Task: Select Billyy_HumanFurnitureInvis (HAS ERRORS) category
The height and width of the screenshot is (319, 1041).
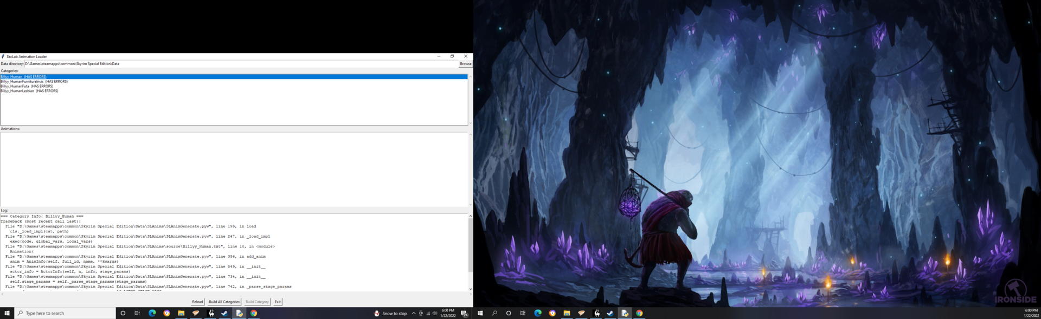Action: (234, 82)
